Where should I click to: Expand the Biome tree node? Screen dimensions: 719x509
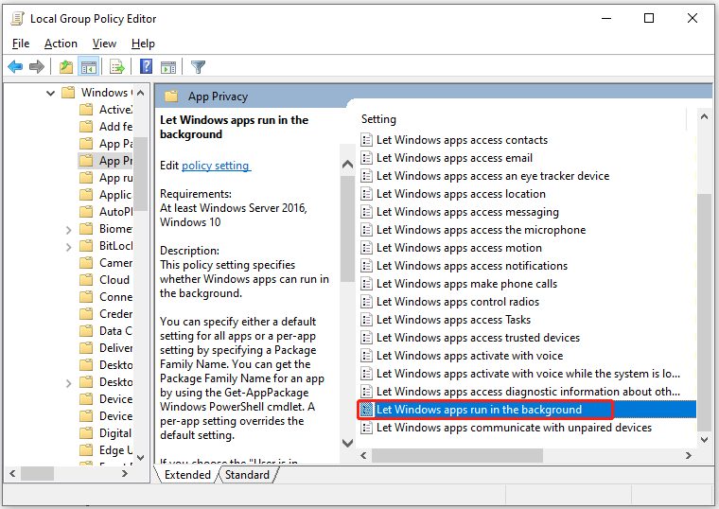click(69, 230)
